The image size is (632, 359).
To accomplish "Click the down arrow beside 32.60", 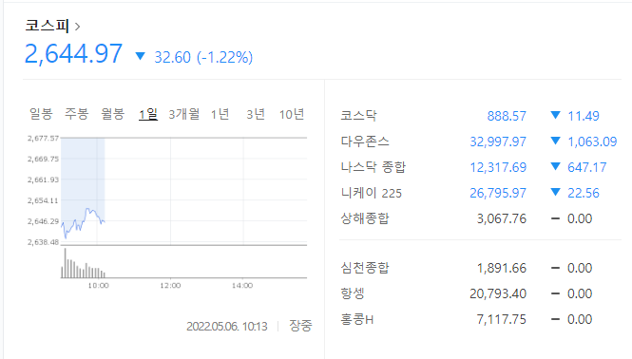I will point(140,56).
